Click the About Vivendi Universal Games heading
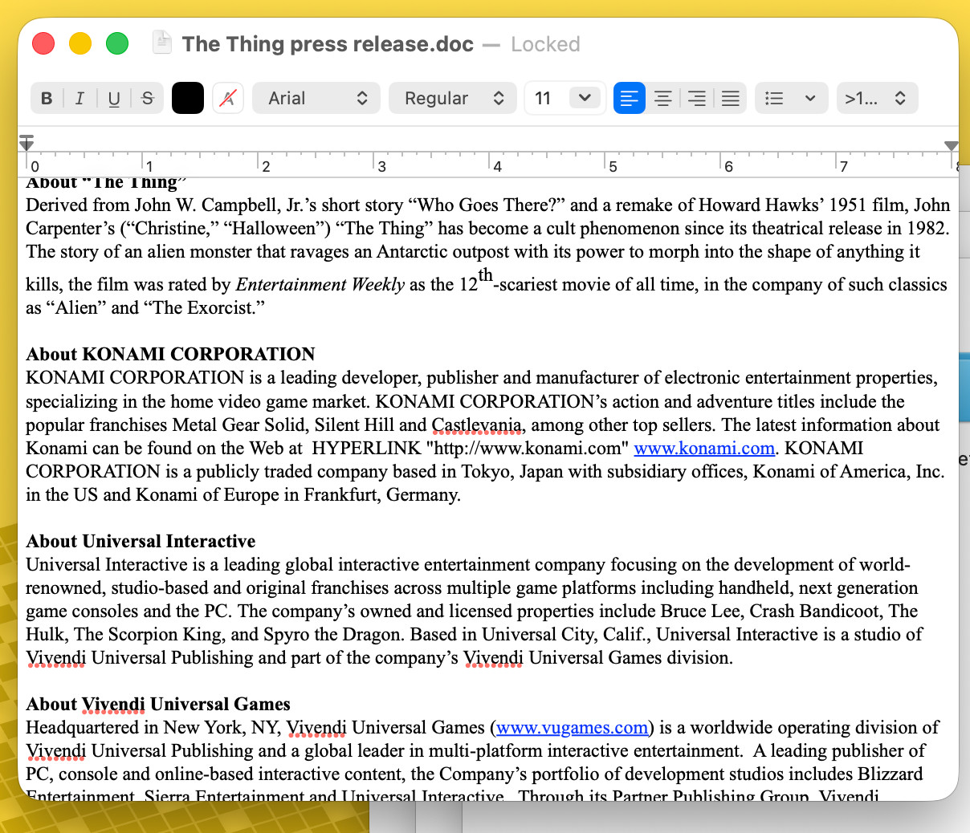Viewport: 970px width, 833px height. (158, 704)
